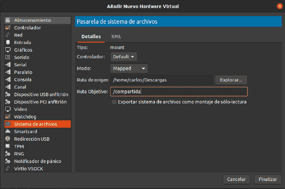Switch to the Detalles tab
285x189 pixels.
point(91,36)
